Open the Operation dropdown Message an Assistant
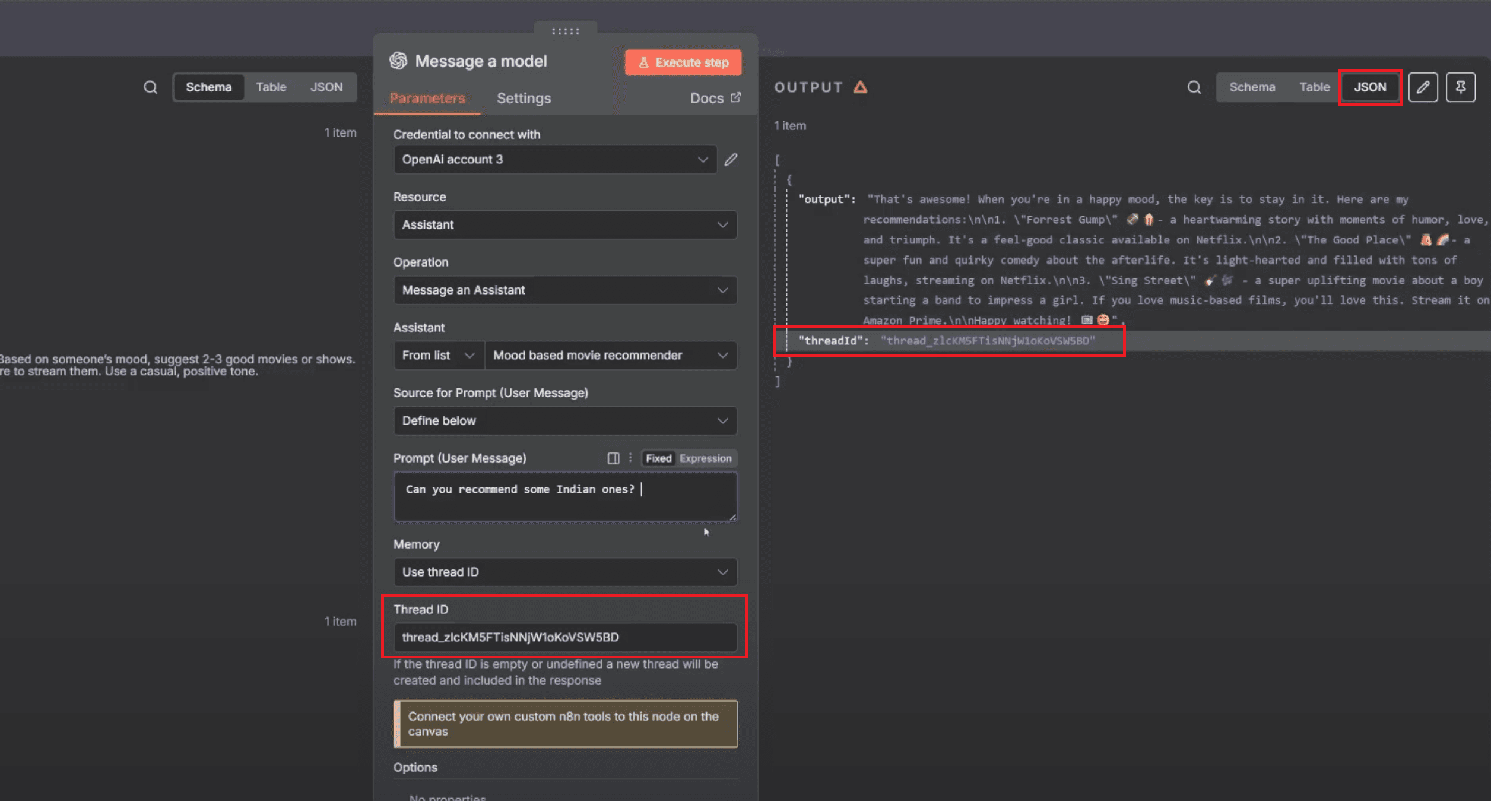 (564, 290)
